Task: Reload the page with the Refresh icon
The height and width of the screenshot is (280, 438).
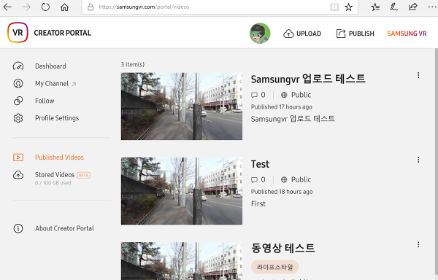Action: [45, 7]
